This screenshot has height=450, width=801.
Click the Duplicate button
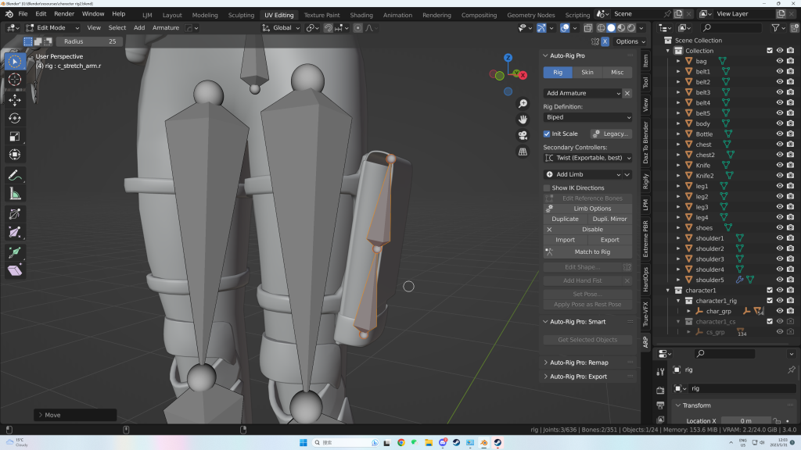pyautogui.click(x=565, y=219)
